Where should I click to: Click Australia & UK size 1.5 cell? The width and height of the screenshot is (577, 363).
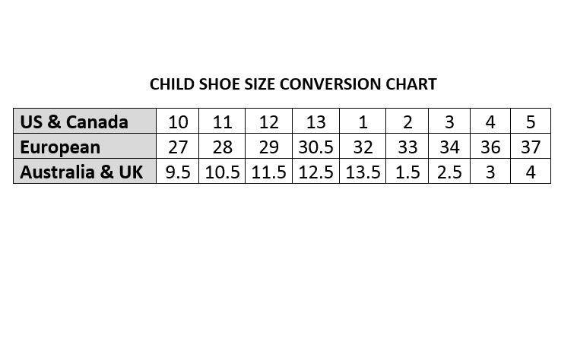coord(407,172)
